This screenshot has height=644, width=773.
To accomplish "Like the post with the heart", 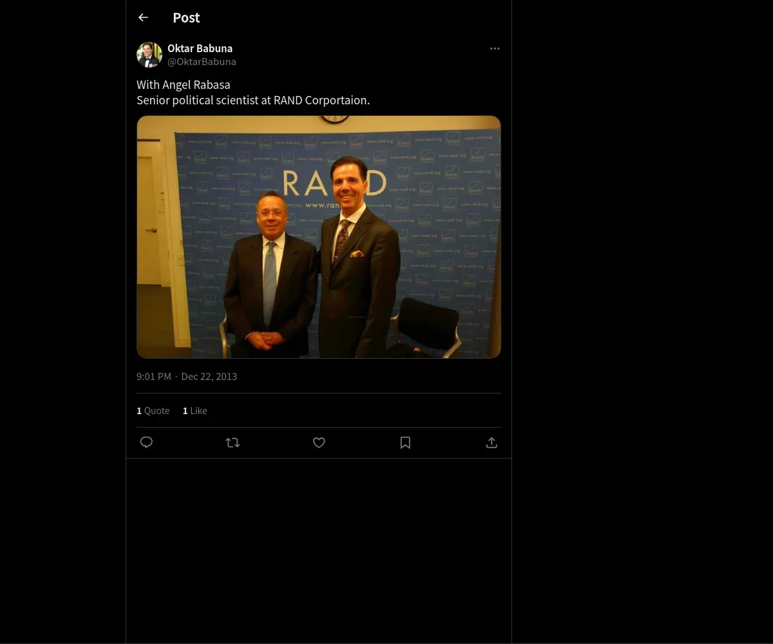I will pos(319,442).
